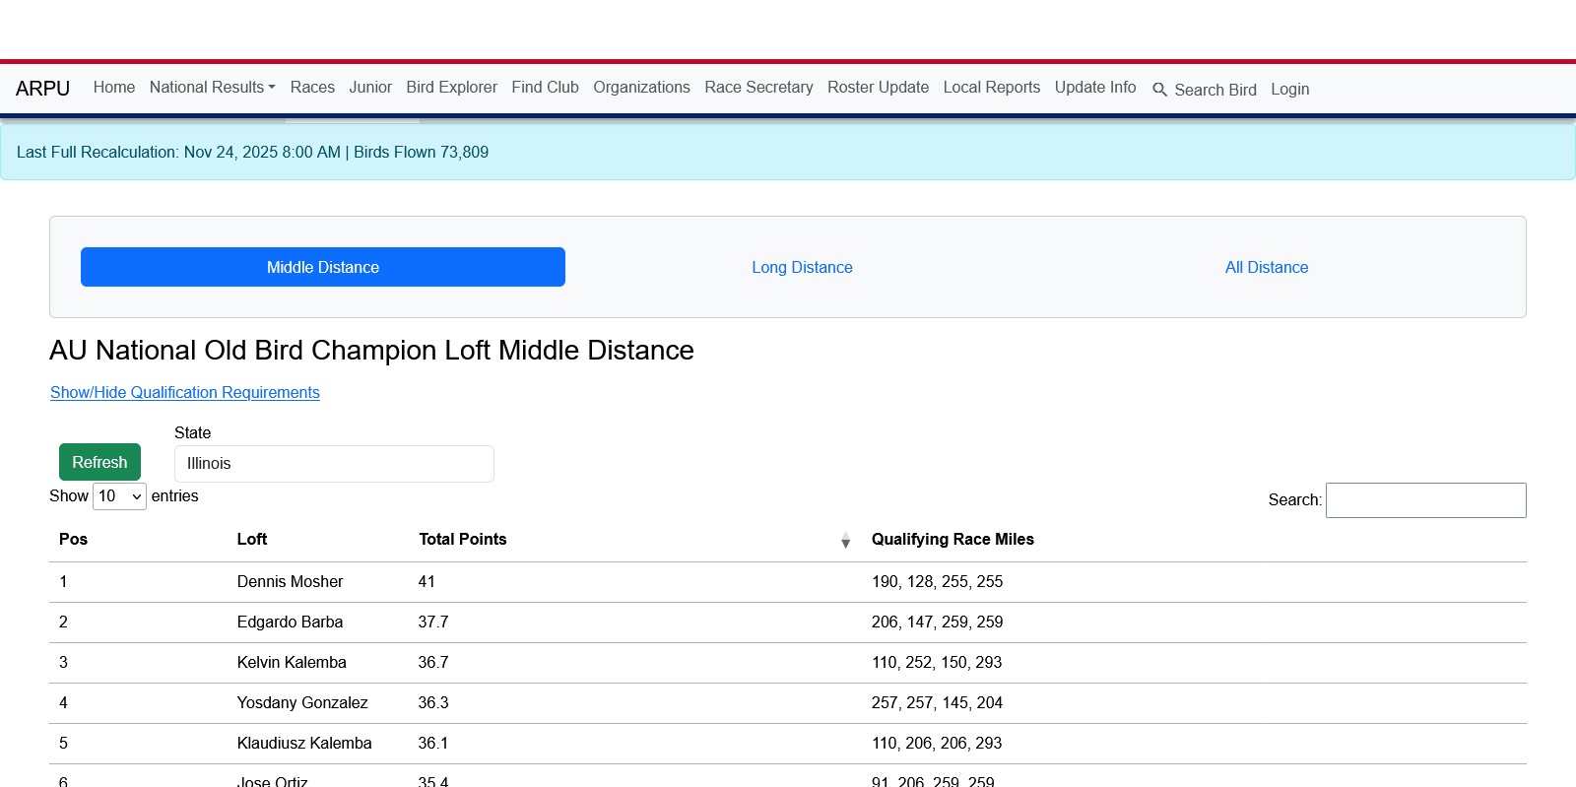Navigate to Find Club
Screen dimensions: 1576x787
pyautogui.click(x=545, y=88)
